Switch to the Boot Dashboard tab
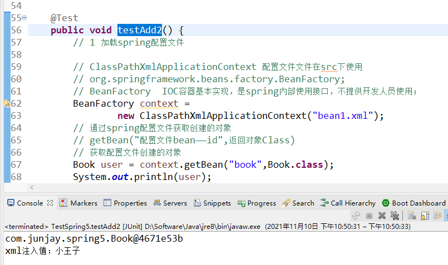Image resolution: width=448 pixels, height=265 pixels. pos(419,203)
